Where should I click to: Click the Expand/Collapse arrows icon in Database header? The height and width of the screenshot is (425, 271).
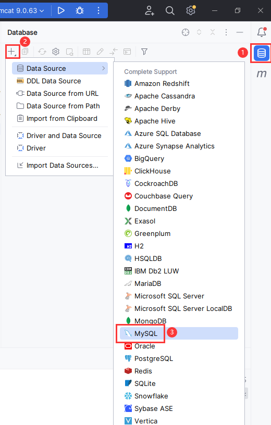(199, 32)
